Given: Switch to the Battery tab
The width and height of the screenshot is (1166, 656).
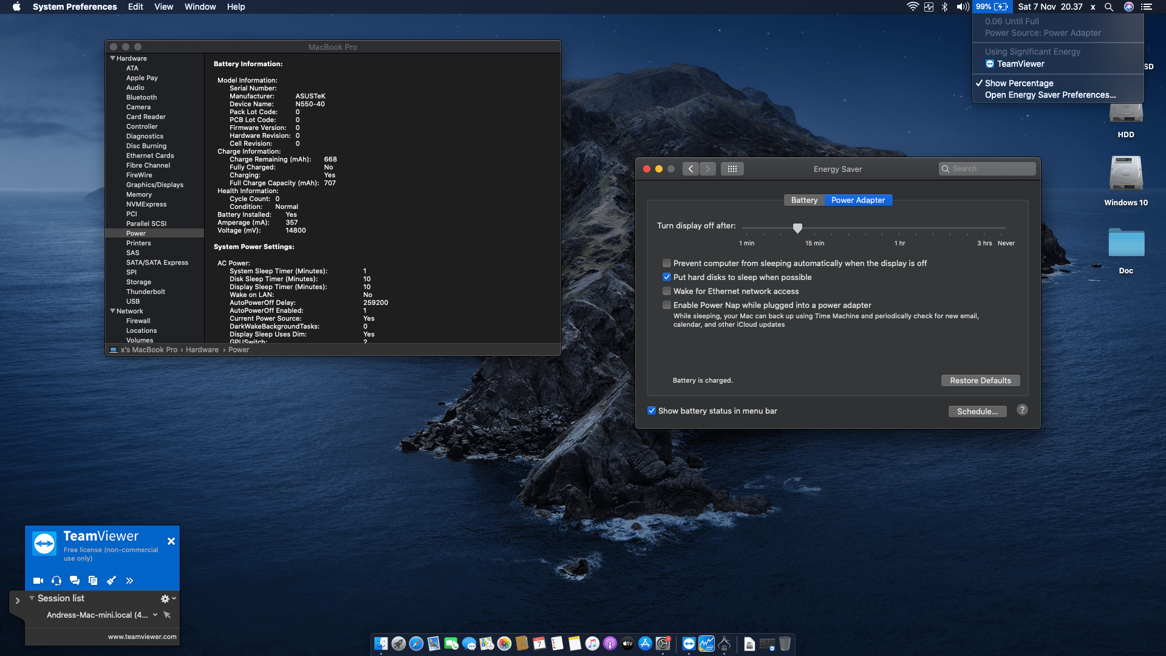Looking at the screenshot, I should point(804,200).
